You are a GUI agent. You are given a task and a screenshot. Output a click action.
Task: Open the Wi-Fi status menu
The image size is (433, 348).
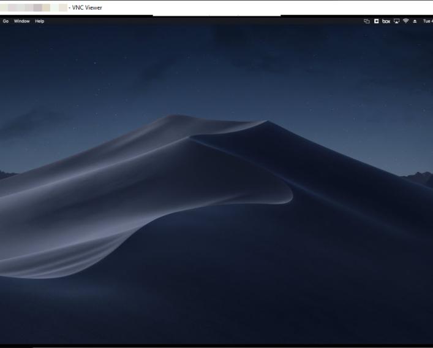point(406,21)
